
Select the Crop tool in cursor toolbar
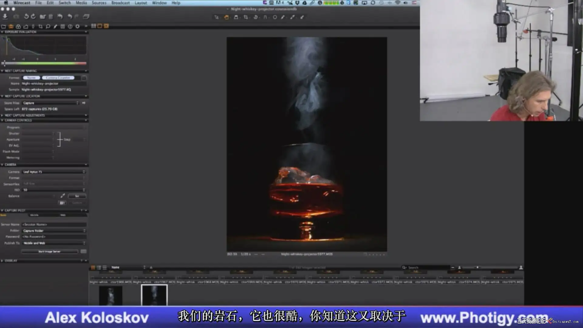246,17
